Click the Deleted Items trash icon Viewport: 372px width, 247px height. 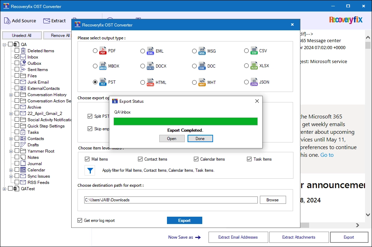tap(23, 51)
